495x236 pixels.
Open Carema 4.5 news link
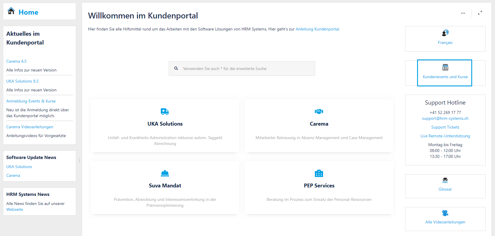click(16, 61)
